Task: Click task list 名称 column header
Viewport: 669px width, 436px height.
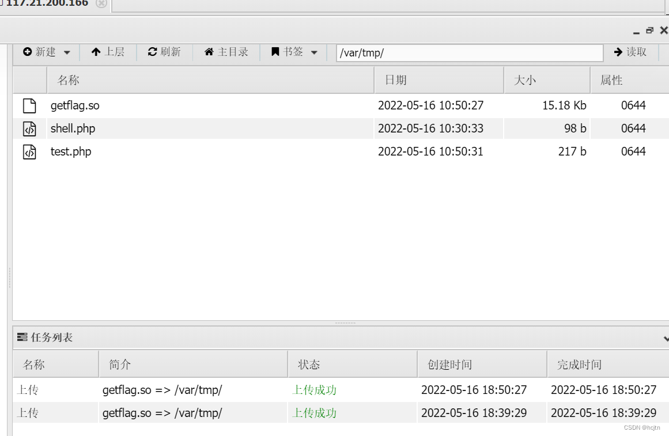Action: pos(55,365)
